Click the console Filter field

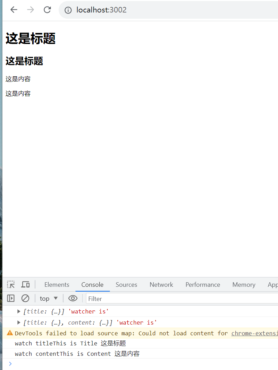click(182, 299)
